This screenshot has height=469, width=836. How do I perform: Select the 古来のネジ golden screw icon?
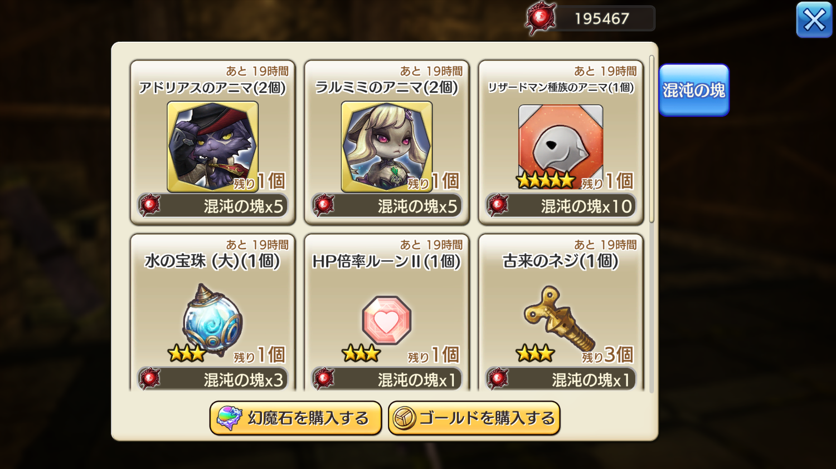559,318
